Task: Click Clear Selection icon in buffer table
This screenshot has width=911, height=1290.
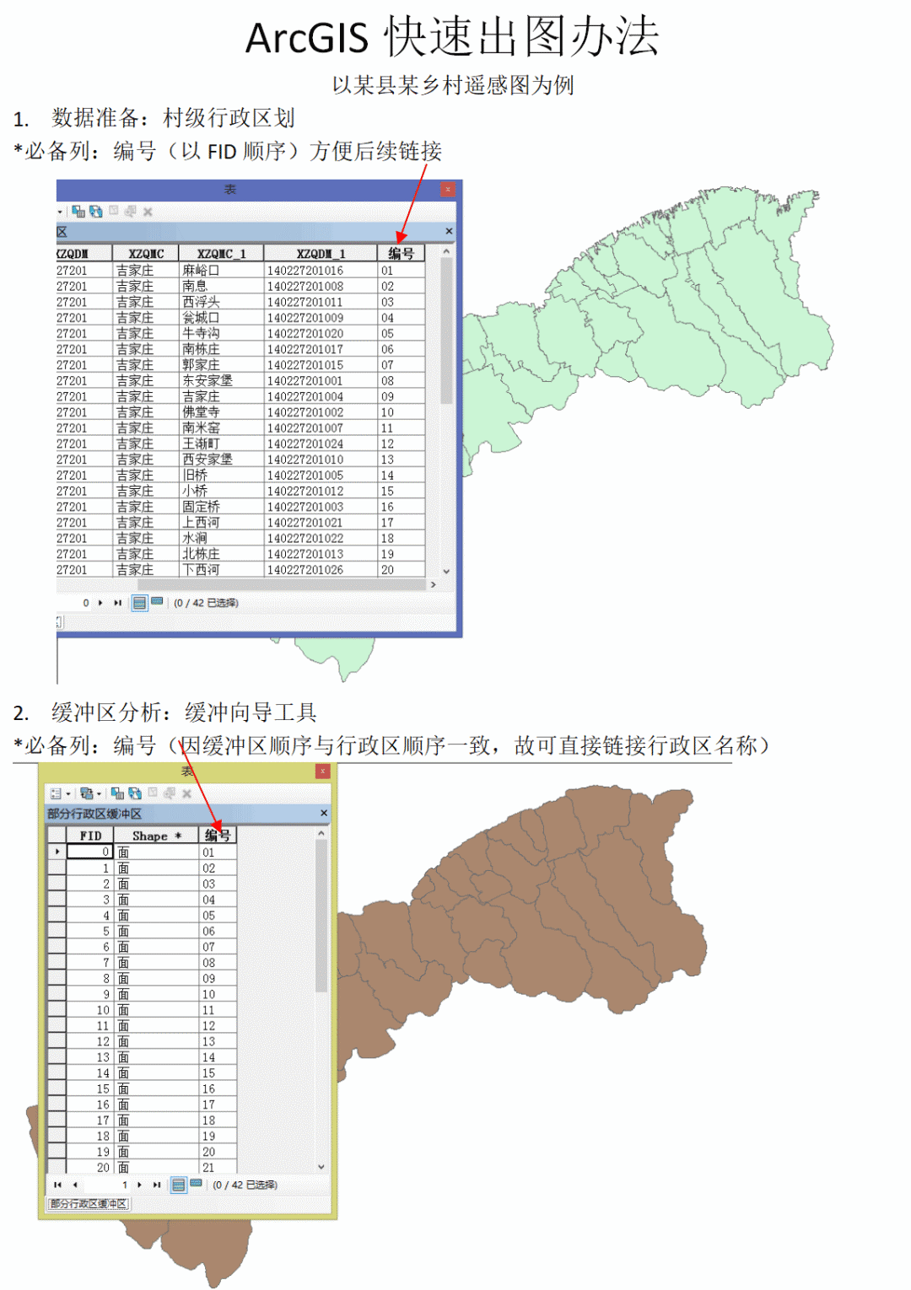Action: (153, 793)
